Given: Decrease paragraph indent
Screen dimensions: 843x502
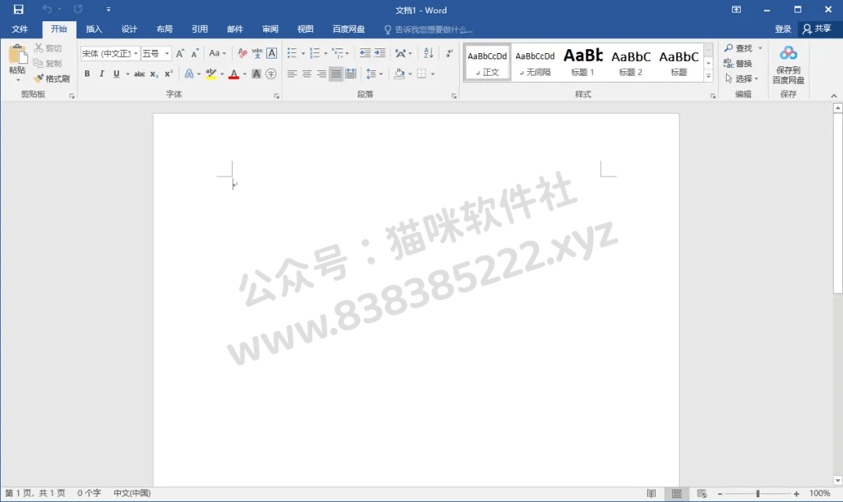Looking at the screenshot, I should (365, 53).
